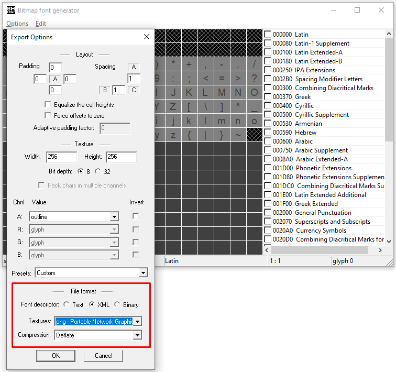Select the letter M uppercase glyph cell
The width and height of the screenshot is (396, 372).
[x=222, y=92]
